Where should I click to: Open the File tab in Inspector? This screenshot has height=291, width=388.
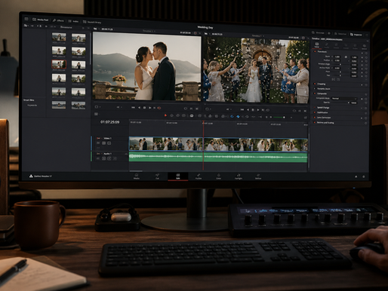pyautogui.click(x=364, y=47)
